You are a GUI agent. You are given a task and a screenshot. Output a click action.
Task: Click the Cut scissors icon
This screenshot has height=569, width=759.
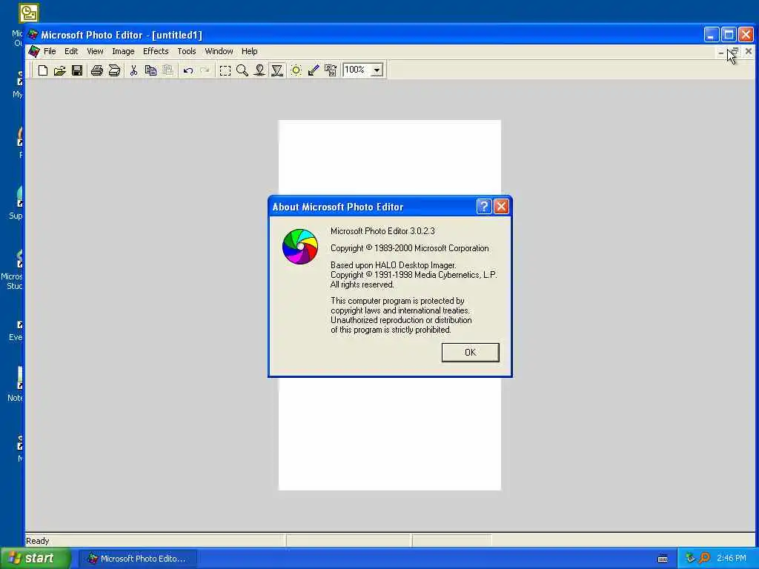tap(133, 70)
